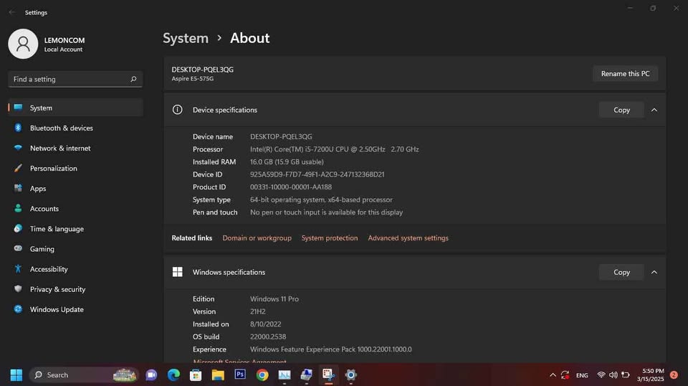Viewport: 688px width, 386px height.
Task: Click the ENG language indicator
Action: coord(582,375)
